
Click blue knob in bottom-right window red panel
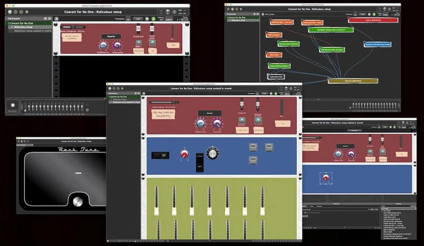(x=338, y=154)
